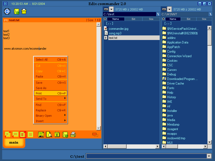215x161 pixels.
Task: Click the yellow toolbox icon in top toolbar
Action: [24, 11]
